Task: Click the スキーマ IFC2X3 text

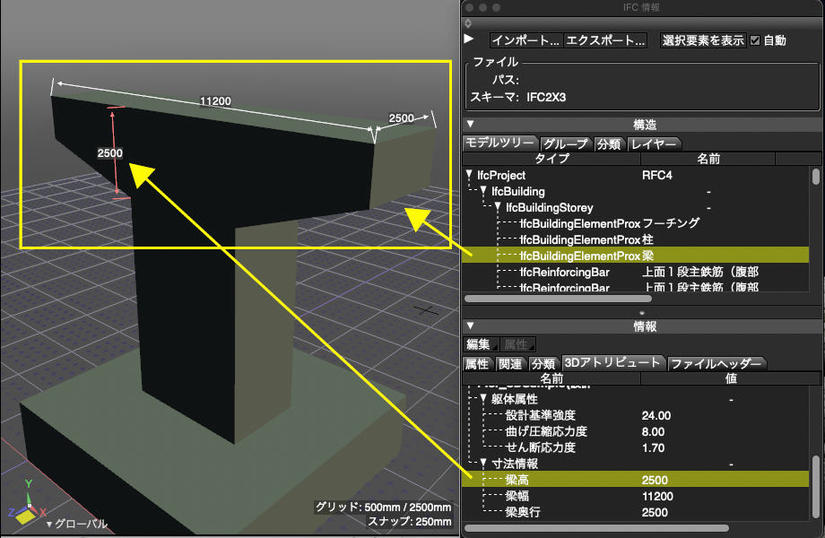Action: (x=517, y=98)
